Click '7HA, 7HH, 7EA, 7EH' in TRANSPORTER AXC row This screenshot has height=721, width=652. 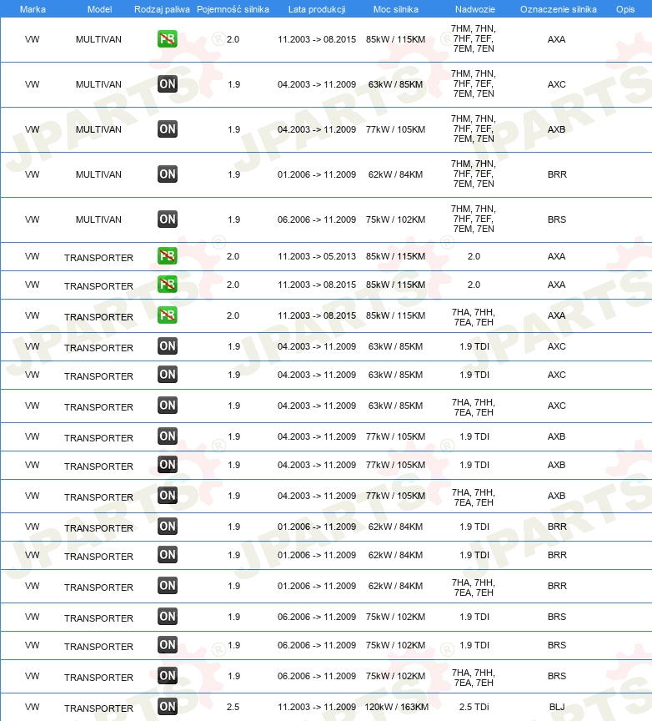click(474, 407)
